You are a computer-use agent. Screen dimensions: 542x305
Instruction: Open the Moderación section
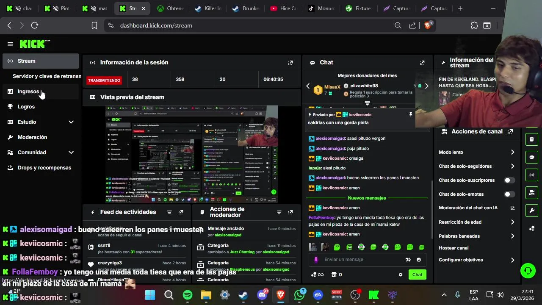pyautogui.click(x=41, y=137)
